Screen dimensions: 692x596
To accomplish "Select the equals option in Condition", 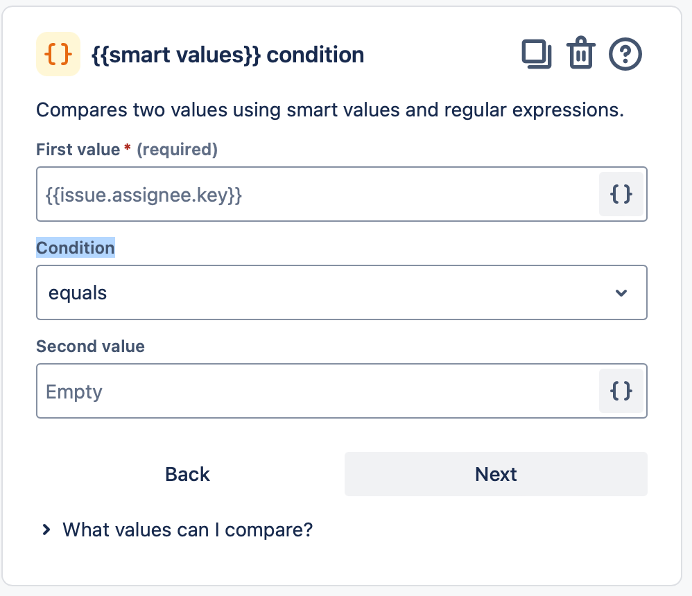I will 77,292.
